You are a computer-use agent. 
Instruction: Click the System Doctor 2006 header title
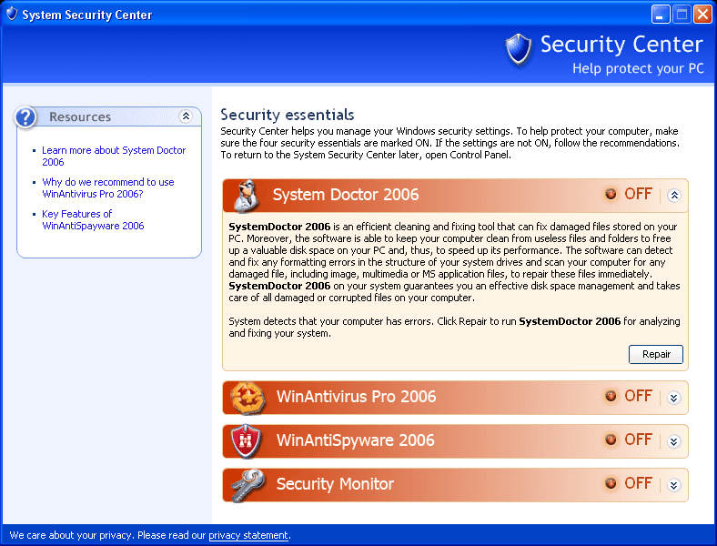[x=346, y=195]
